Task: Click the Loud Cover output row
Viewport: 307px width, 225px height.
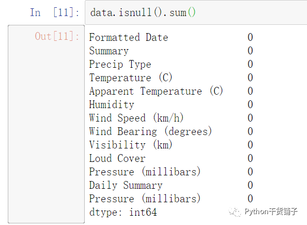Action: click(171, 158)
